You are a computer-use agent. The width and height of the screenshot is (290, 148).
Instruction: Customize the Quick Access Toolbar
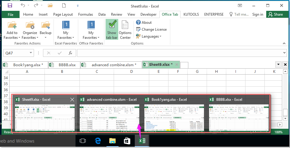click(78, 6)
